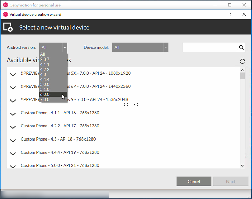
Task: Expand Custom Phone 4.1.1 API 16 entry
Action: pyautogui.click(x=13, y=114)
